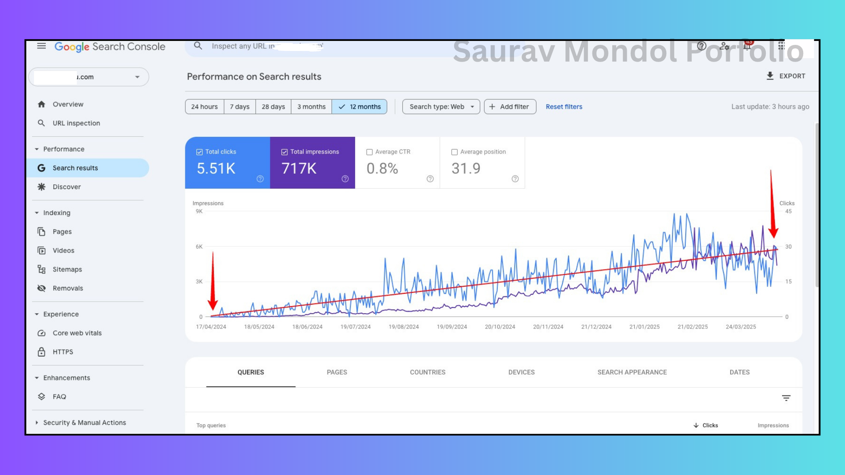Click the Impressions column header

coord(773,425)
